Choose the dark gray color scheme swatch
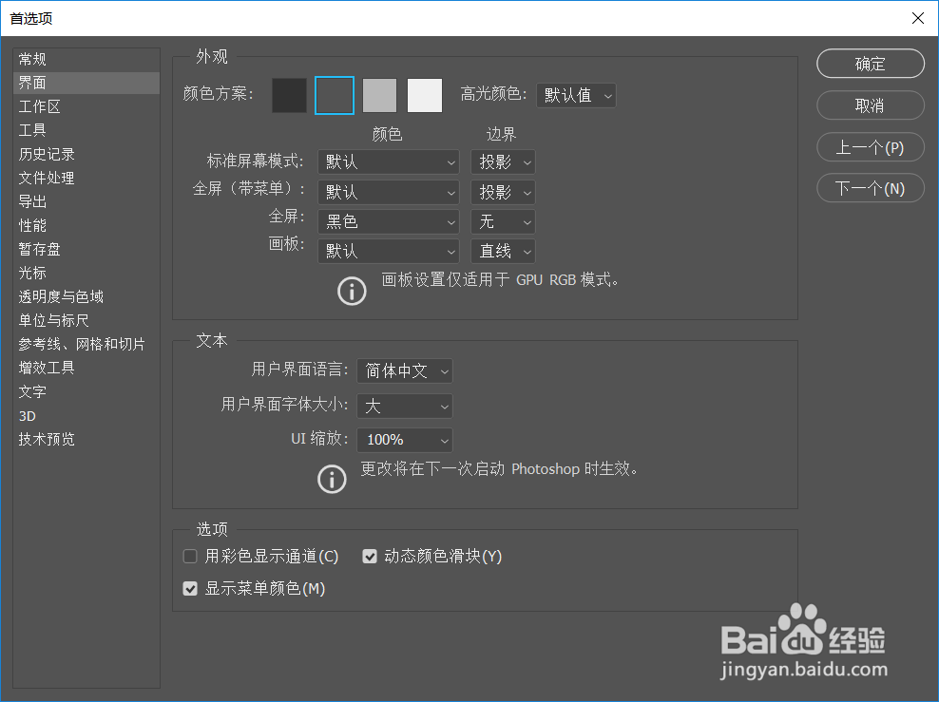The image size is (939, 702). point(335,95)
